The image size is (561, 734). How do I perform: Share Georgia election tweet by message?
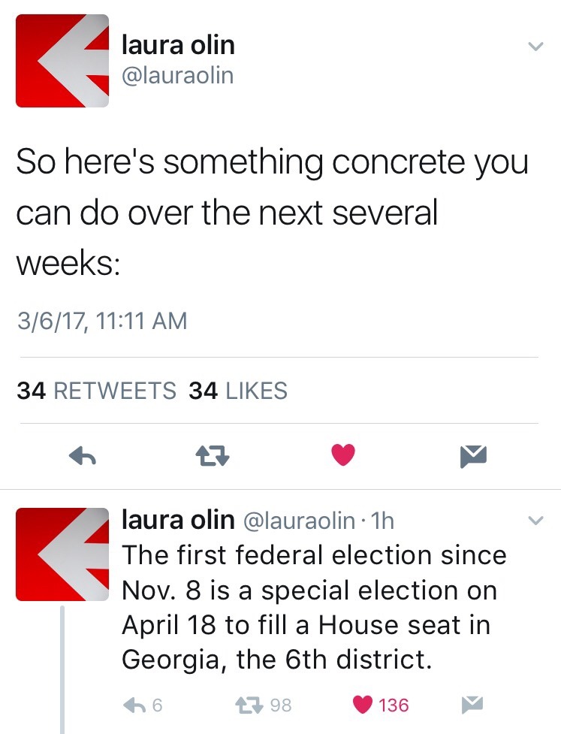(x=472, y=705)
